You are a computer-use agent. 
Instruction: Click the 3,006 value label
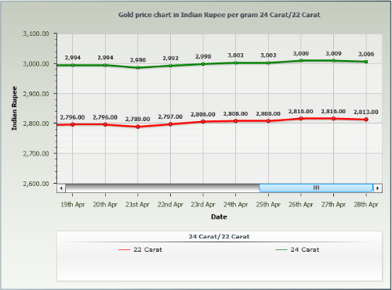(x=366, y=54)
